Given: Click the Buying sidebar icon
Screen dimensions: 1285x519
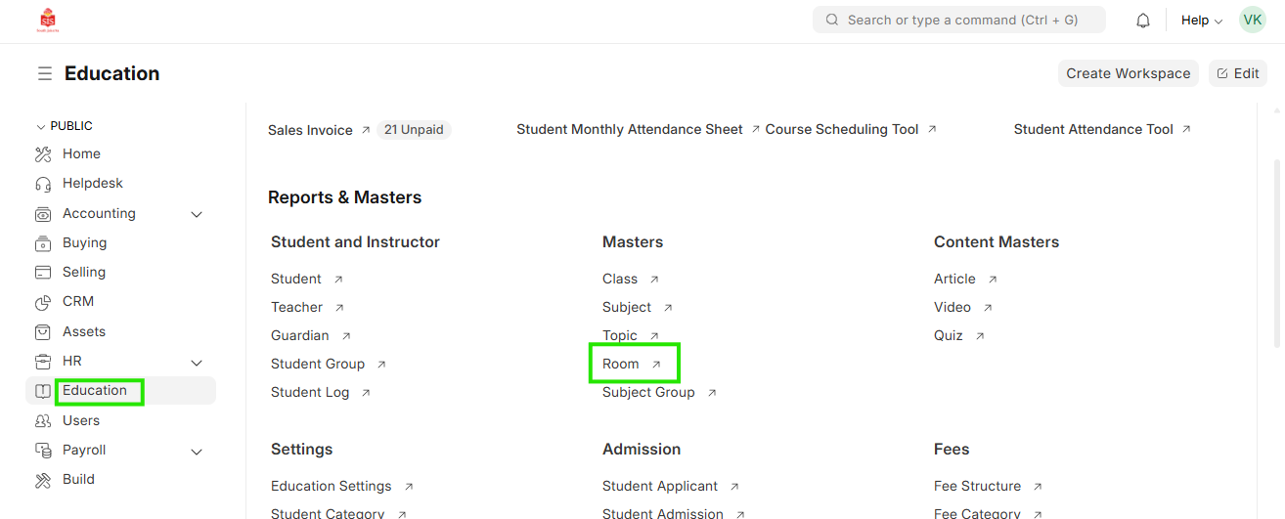Looking at the screenshot, I should click(43, 243).
